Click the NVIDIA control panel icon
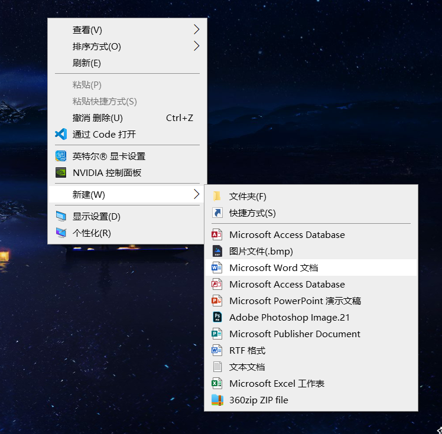The width and height of the screenshot is (442, 434). tap(61, 172)
